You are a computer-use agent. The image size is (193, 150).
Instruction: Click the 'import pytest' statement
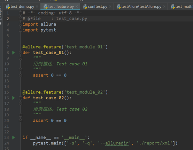(39, 30)
